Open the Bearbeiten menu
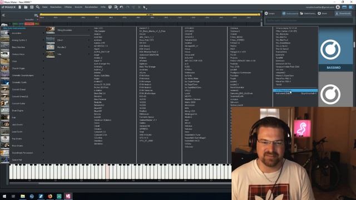 56,7
